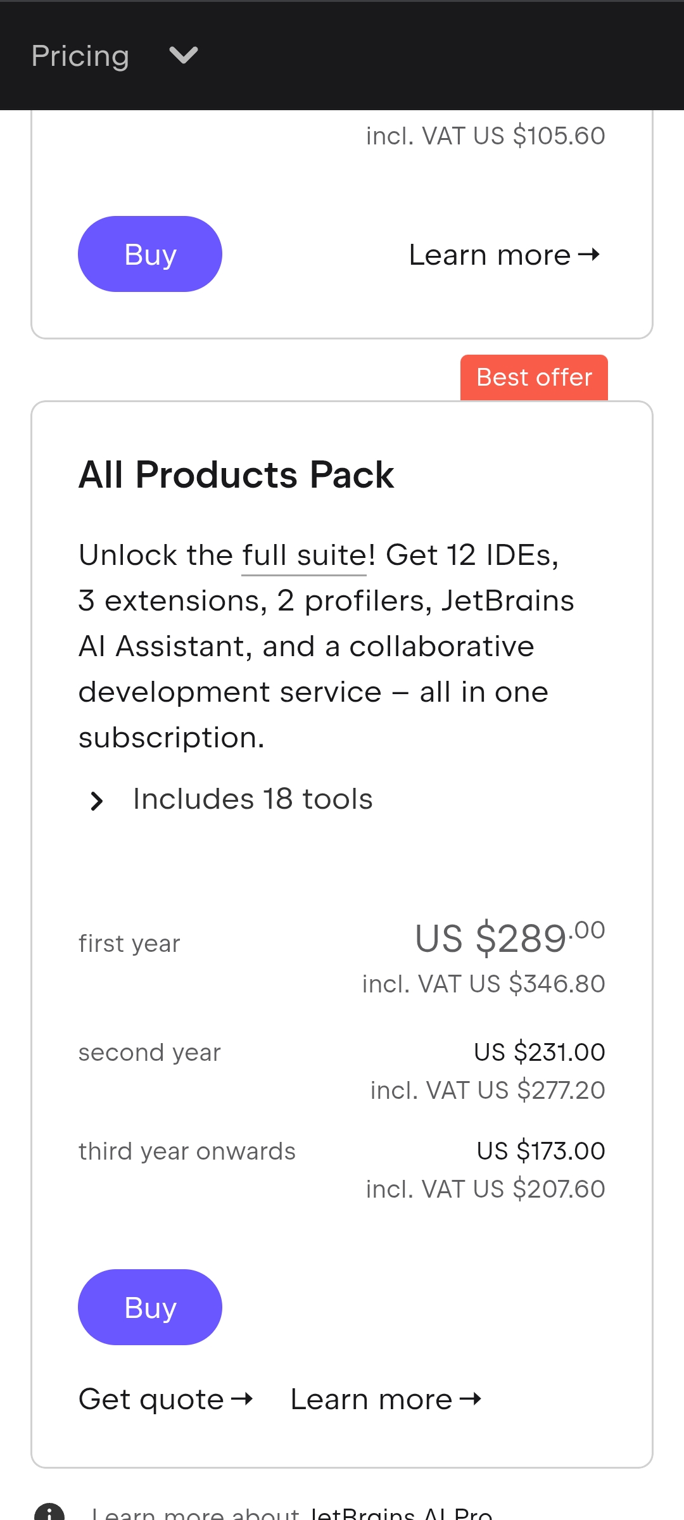Open the Get quote link
Viewport: 684px width, 1520px height.
point(151,1399)
